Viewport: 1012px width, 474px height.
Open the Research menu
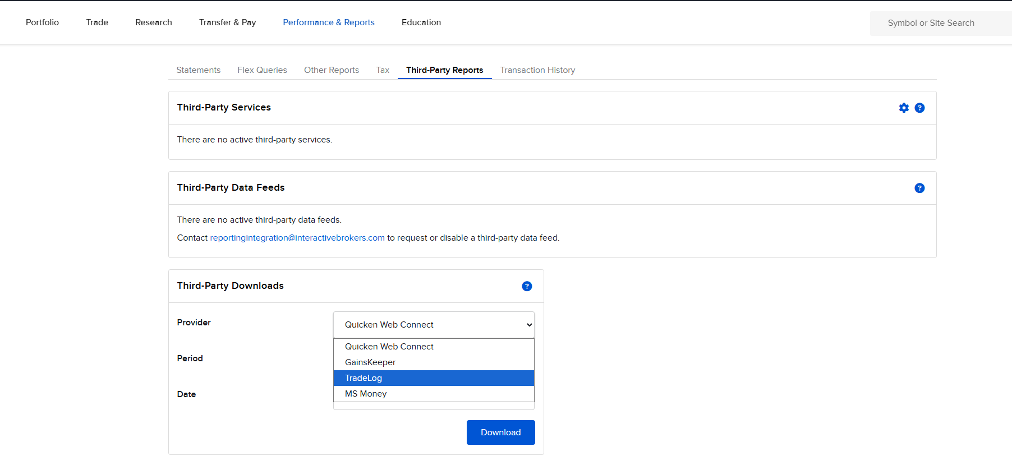[x=154, y=22]
